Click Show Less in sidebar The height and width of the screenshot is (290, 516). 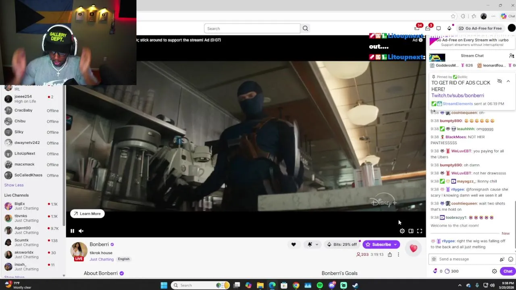coord(14,185)
